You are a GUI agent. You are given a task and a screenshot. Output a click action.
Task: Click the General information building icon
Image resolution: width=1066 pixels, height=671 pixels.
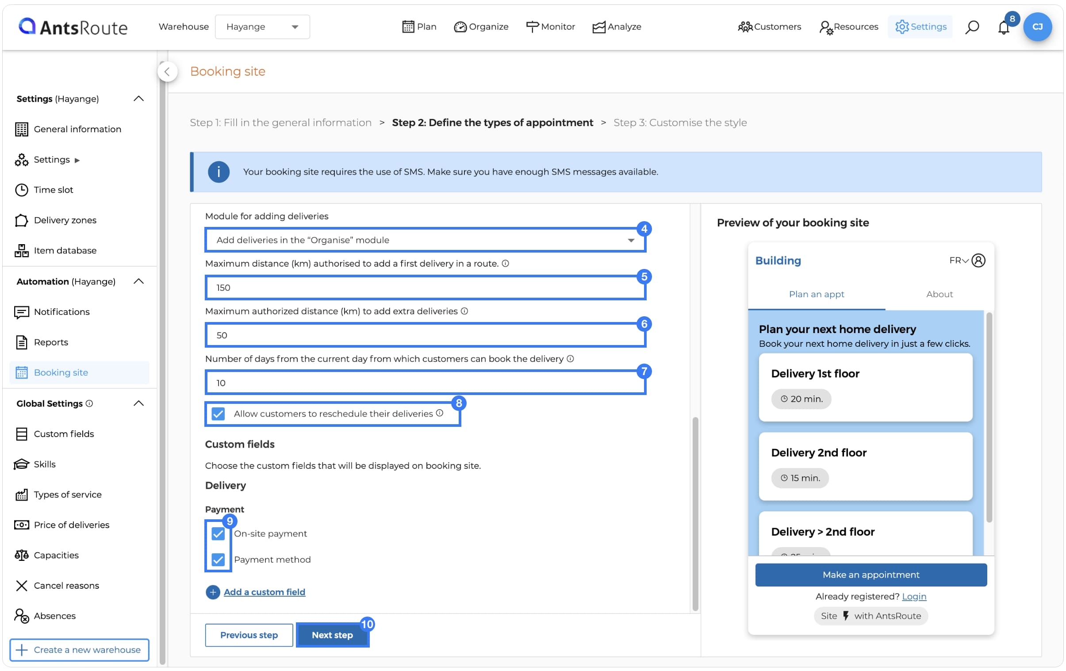(x=21, y=129)
